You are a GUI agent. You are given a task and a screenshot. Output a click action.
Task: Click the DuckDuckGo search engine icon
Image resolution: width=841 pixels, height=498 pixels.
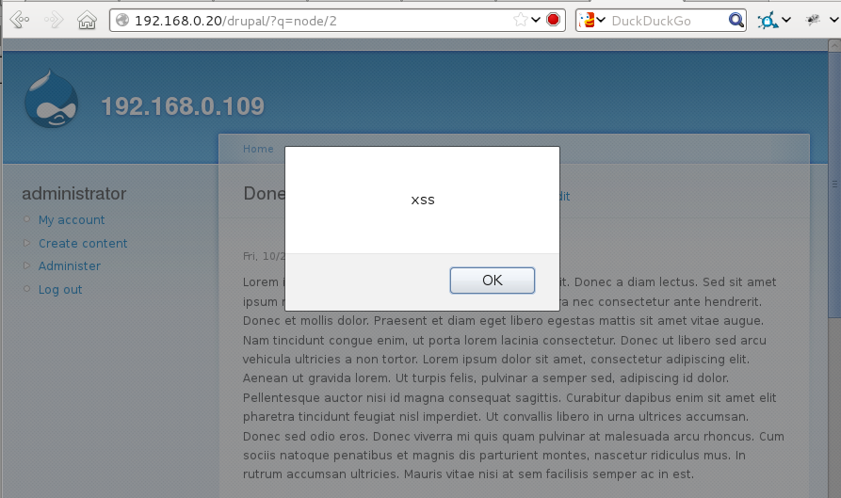tap(588, 21)
